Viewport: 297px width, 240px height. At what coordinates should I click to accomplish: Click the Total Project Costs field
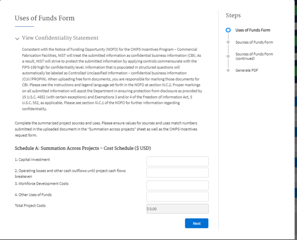click(177, 209)
